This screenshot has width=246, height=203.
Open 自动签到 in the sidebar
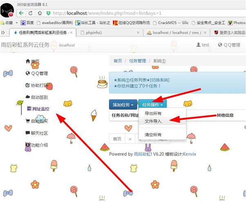(37, 97)
